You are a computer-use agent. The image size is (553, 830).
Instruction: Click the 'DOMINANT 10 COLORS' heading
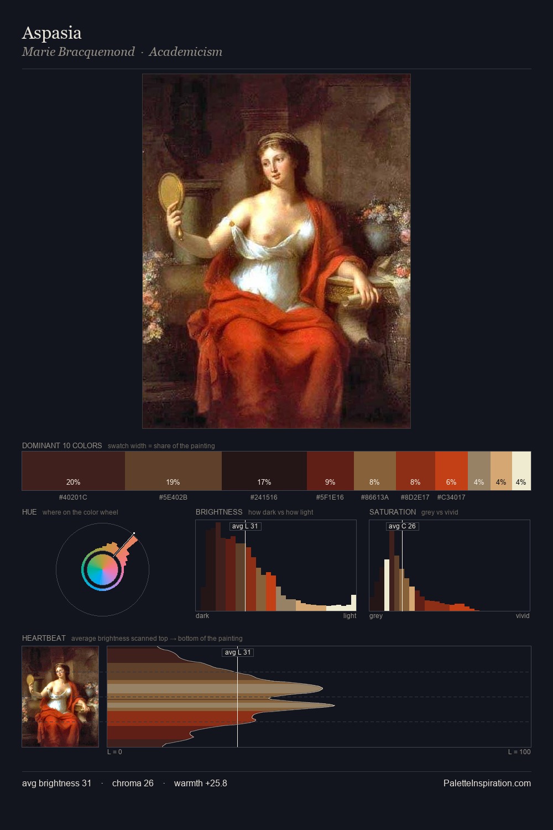[62, 446]
